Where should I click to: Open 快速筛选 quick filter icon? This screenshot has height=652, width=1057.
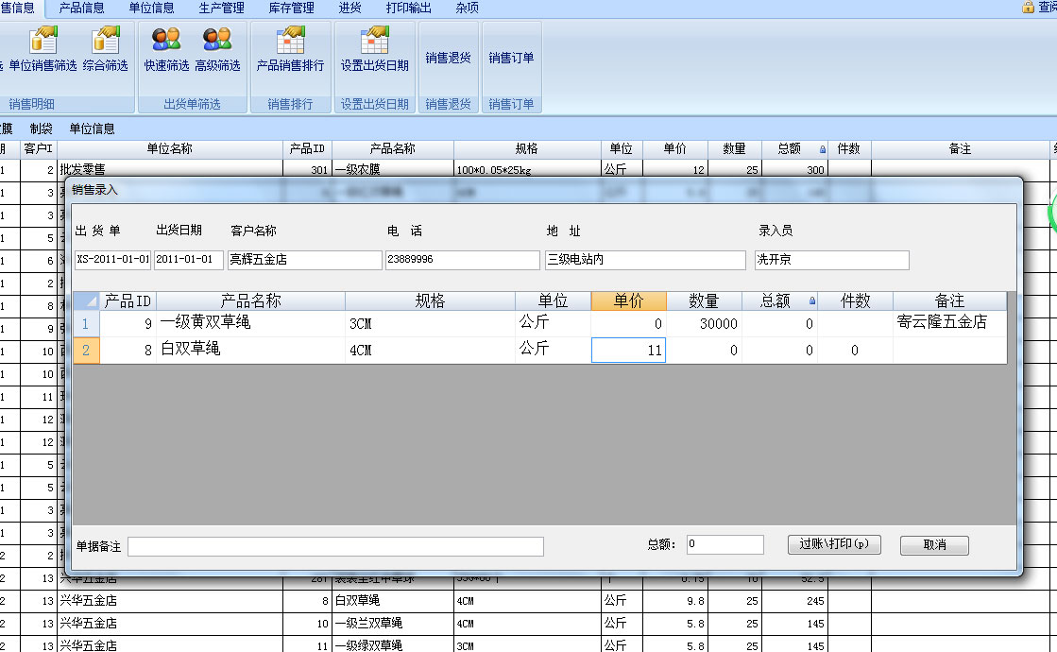pos(166,42)
